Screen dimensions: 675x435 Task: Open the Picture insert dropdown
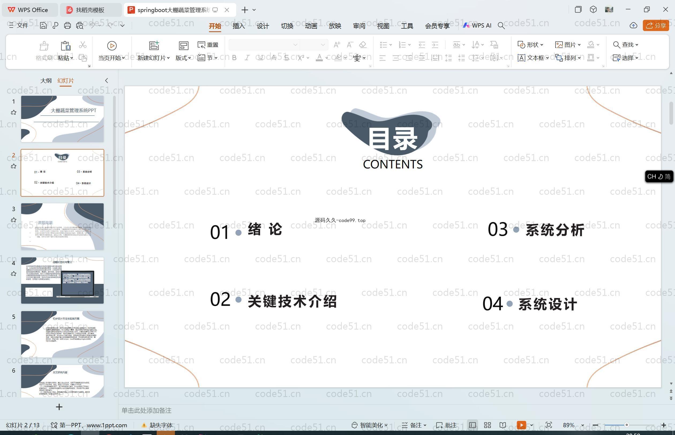click(x=568, y=45)
